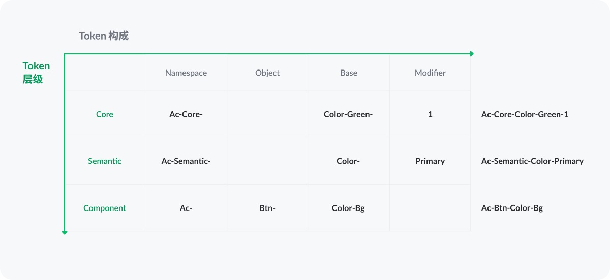The image size is (610, 280).
Task: Click the Object column header
Action: (267, 73)
